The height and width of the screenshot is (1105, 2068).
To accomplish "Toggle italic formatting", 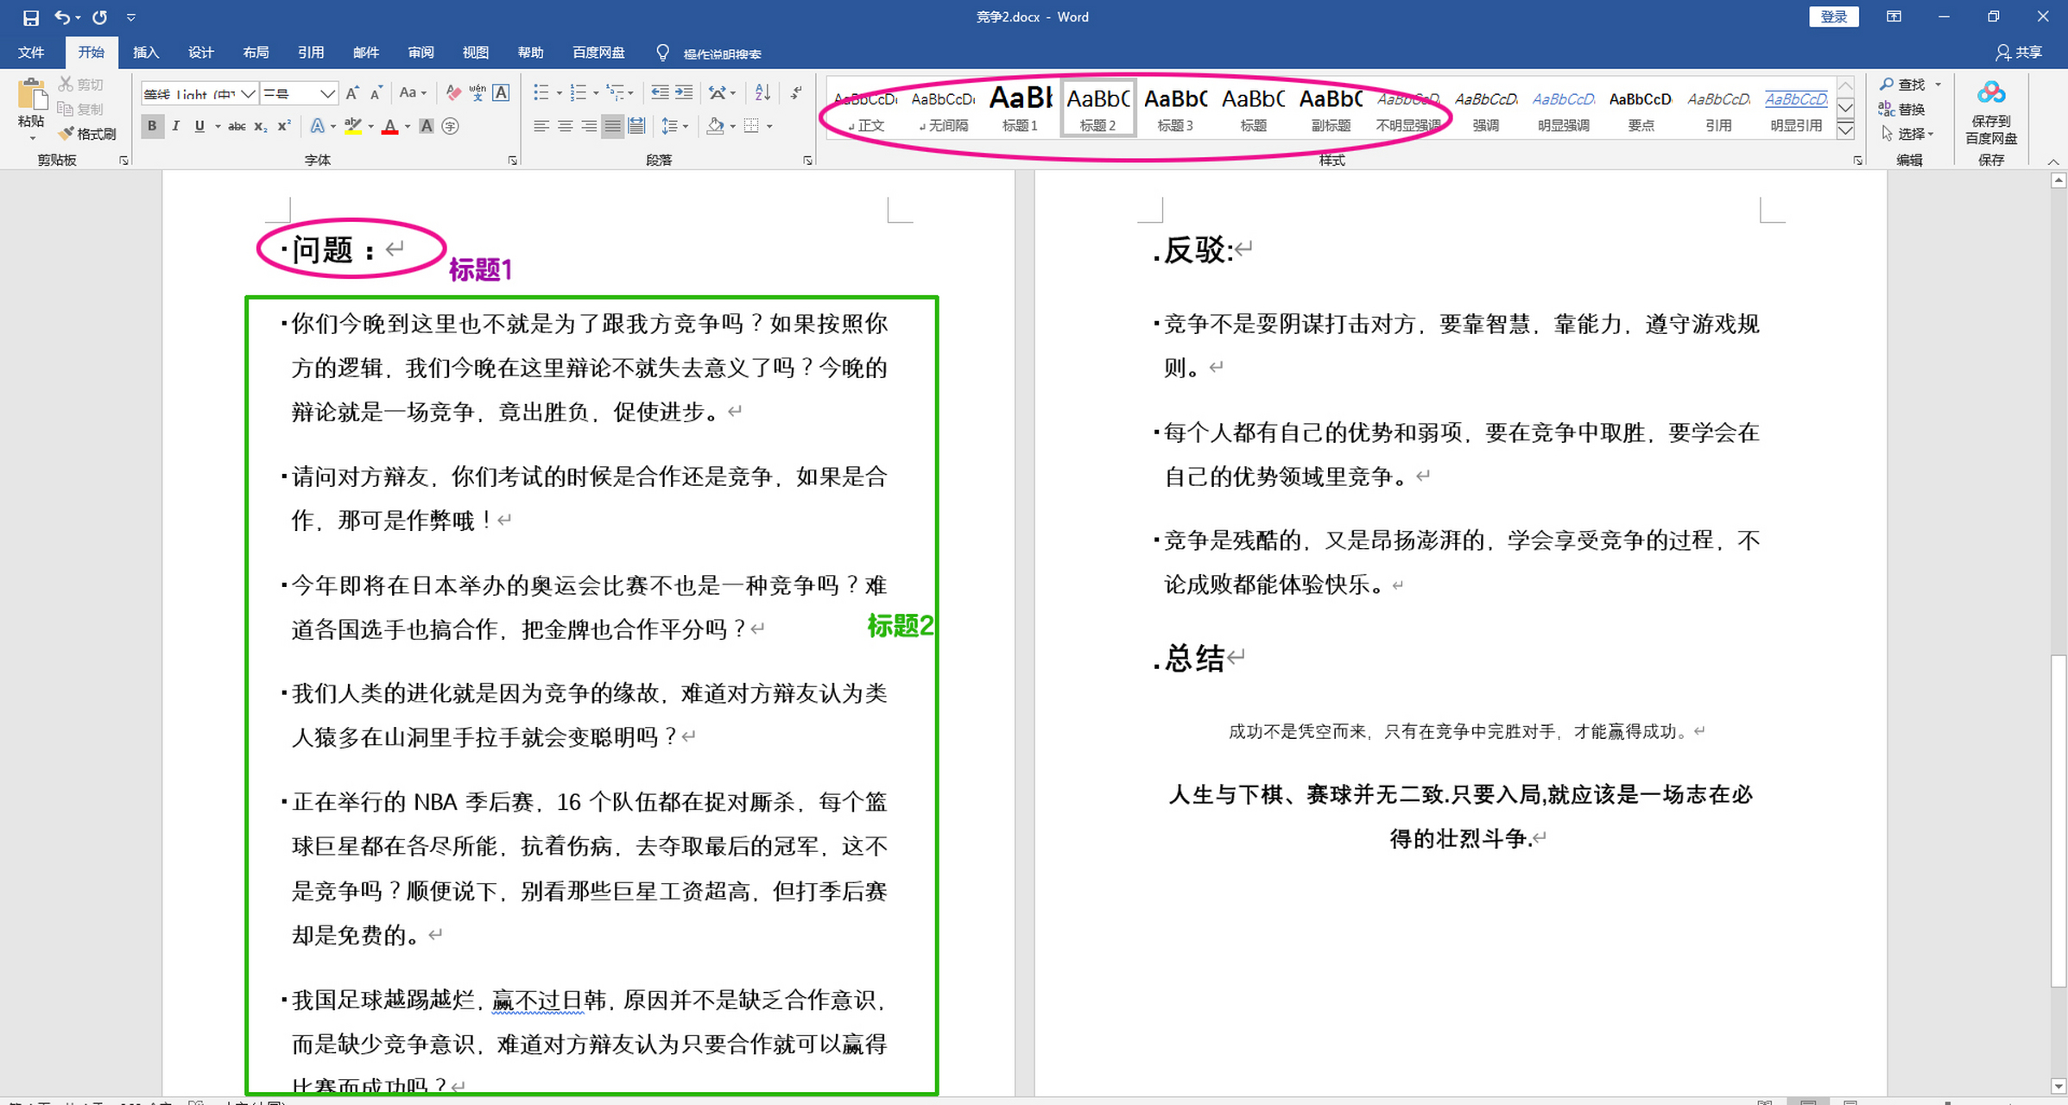I will coord(175,126).
